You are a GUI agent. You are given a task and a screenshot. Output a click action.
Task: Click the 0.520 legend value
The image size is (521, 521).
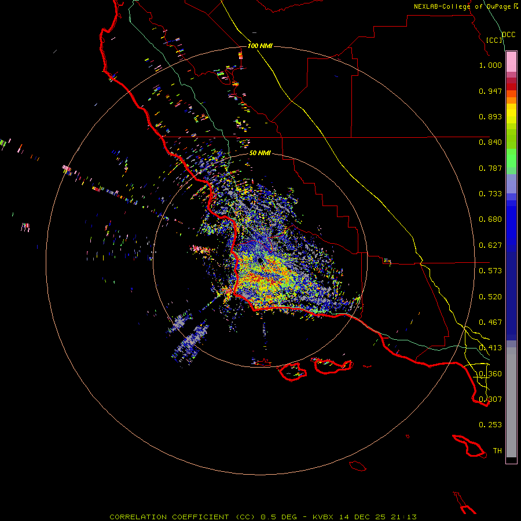coord(490,297)
